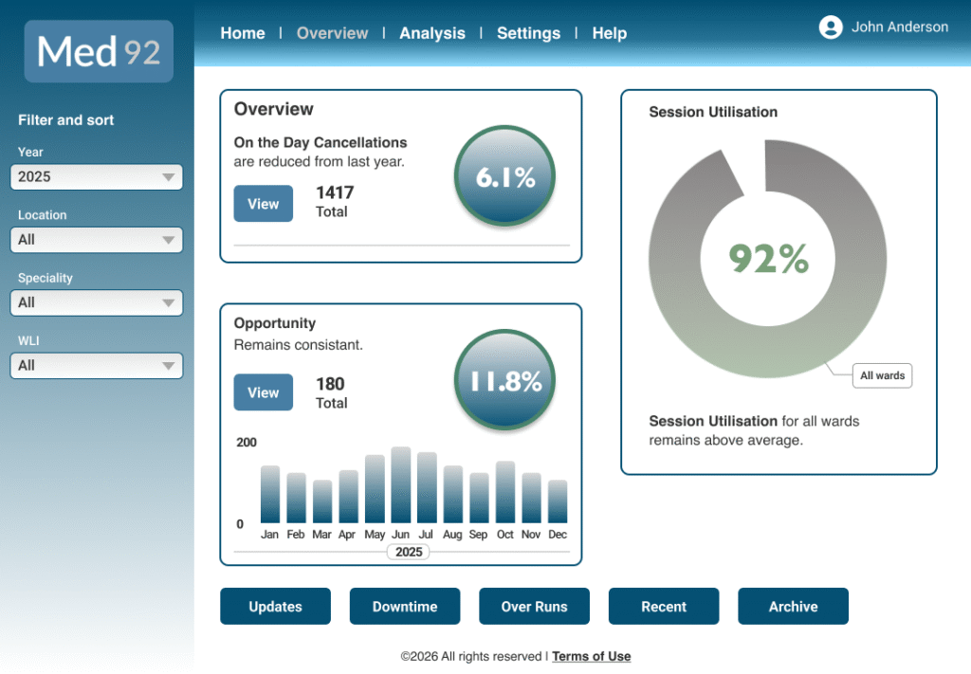Click the user profile avatar icon
971x674 pixels.
pyautogui.click(x=831, y=27)
